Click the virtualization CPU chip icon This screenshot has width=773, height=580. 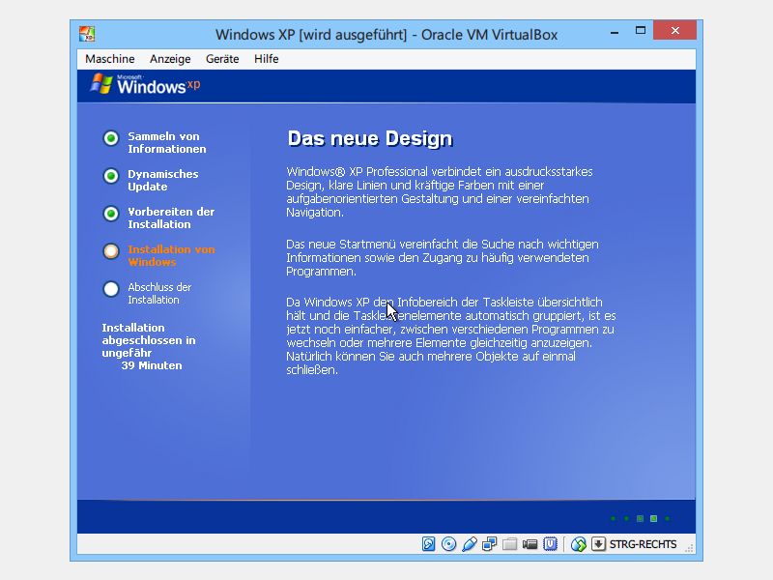(x=550, y=544)
